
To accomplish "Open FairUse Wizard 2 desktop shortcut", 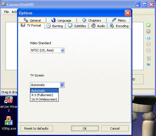I will (x=9, y=104).
